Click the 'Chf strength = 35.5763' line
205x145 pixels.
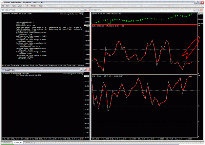click(26, 50)
